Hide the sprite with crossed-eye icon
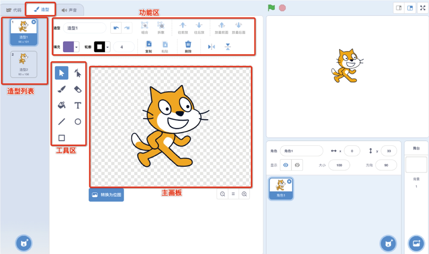The width and height of the screenshot is (429, 254). [297, 165]
